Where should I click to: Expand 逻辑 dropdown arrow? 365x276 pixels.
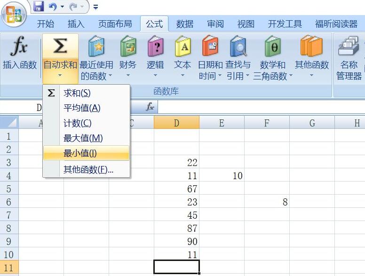155,75
